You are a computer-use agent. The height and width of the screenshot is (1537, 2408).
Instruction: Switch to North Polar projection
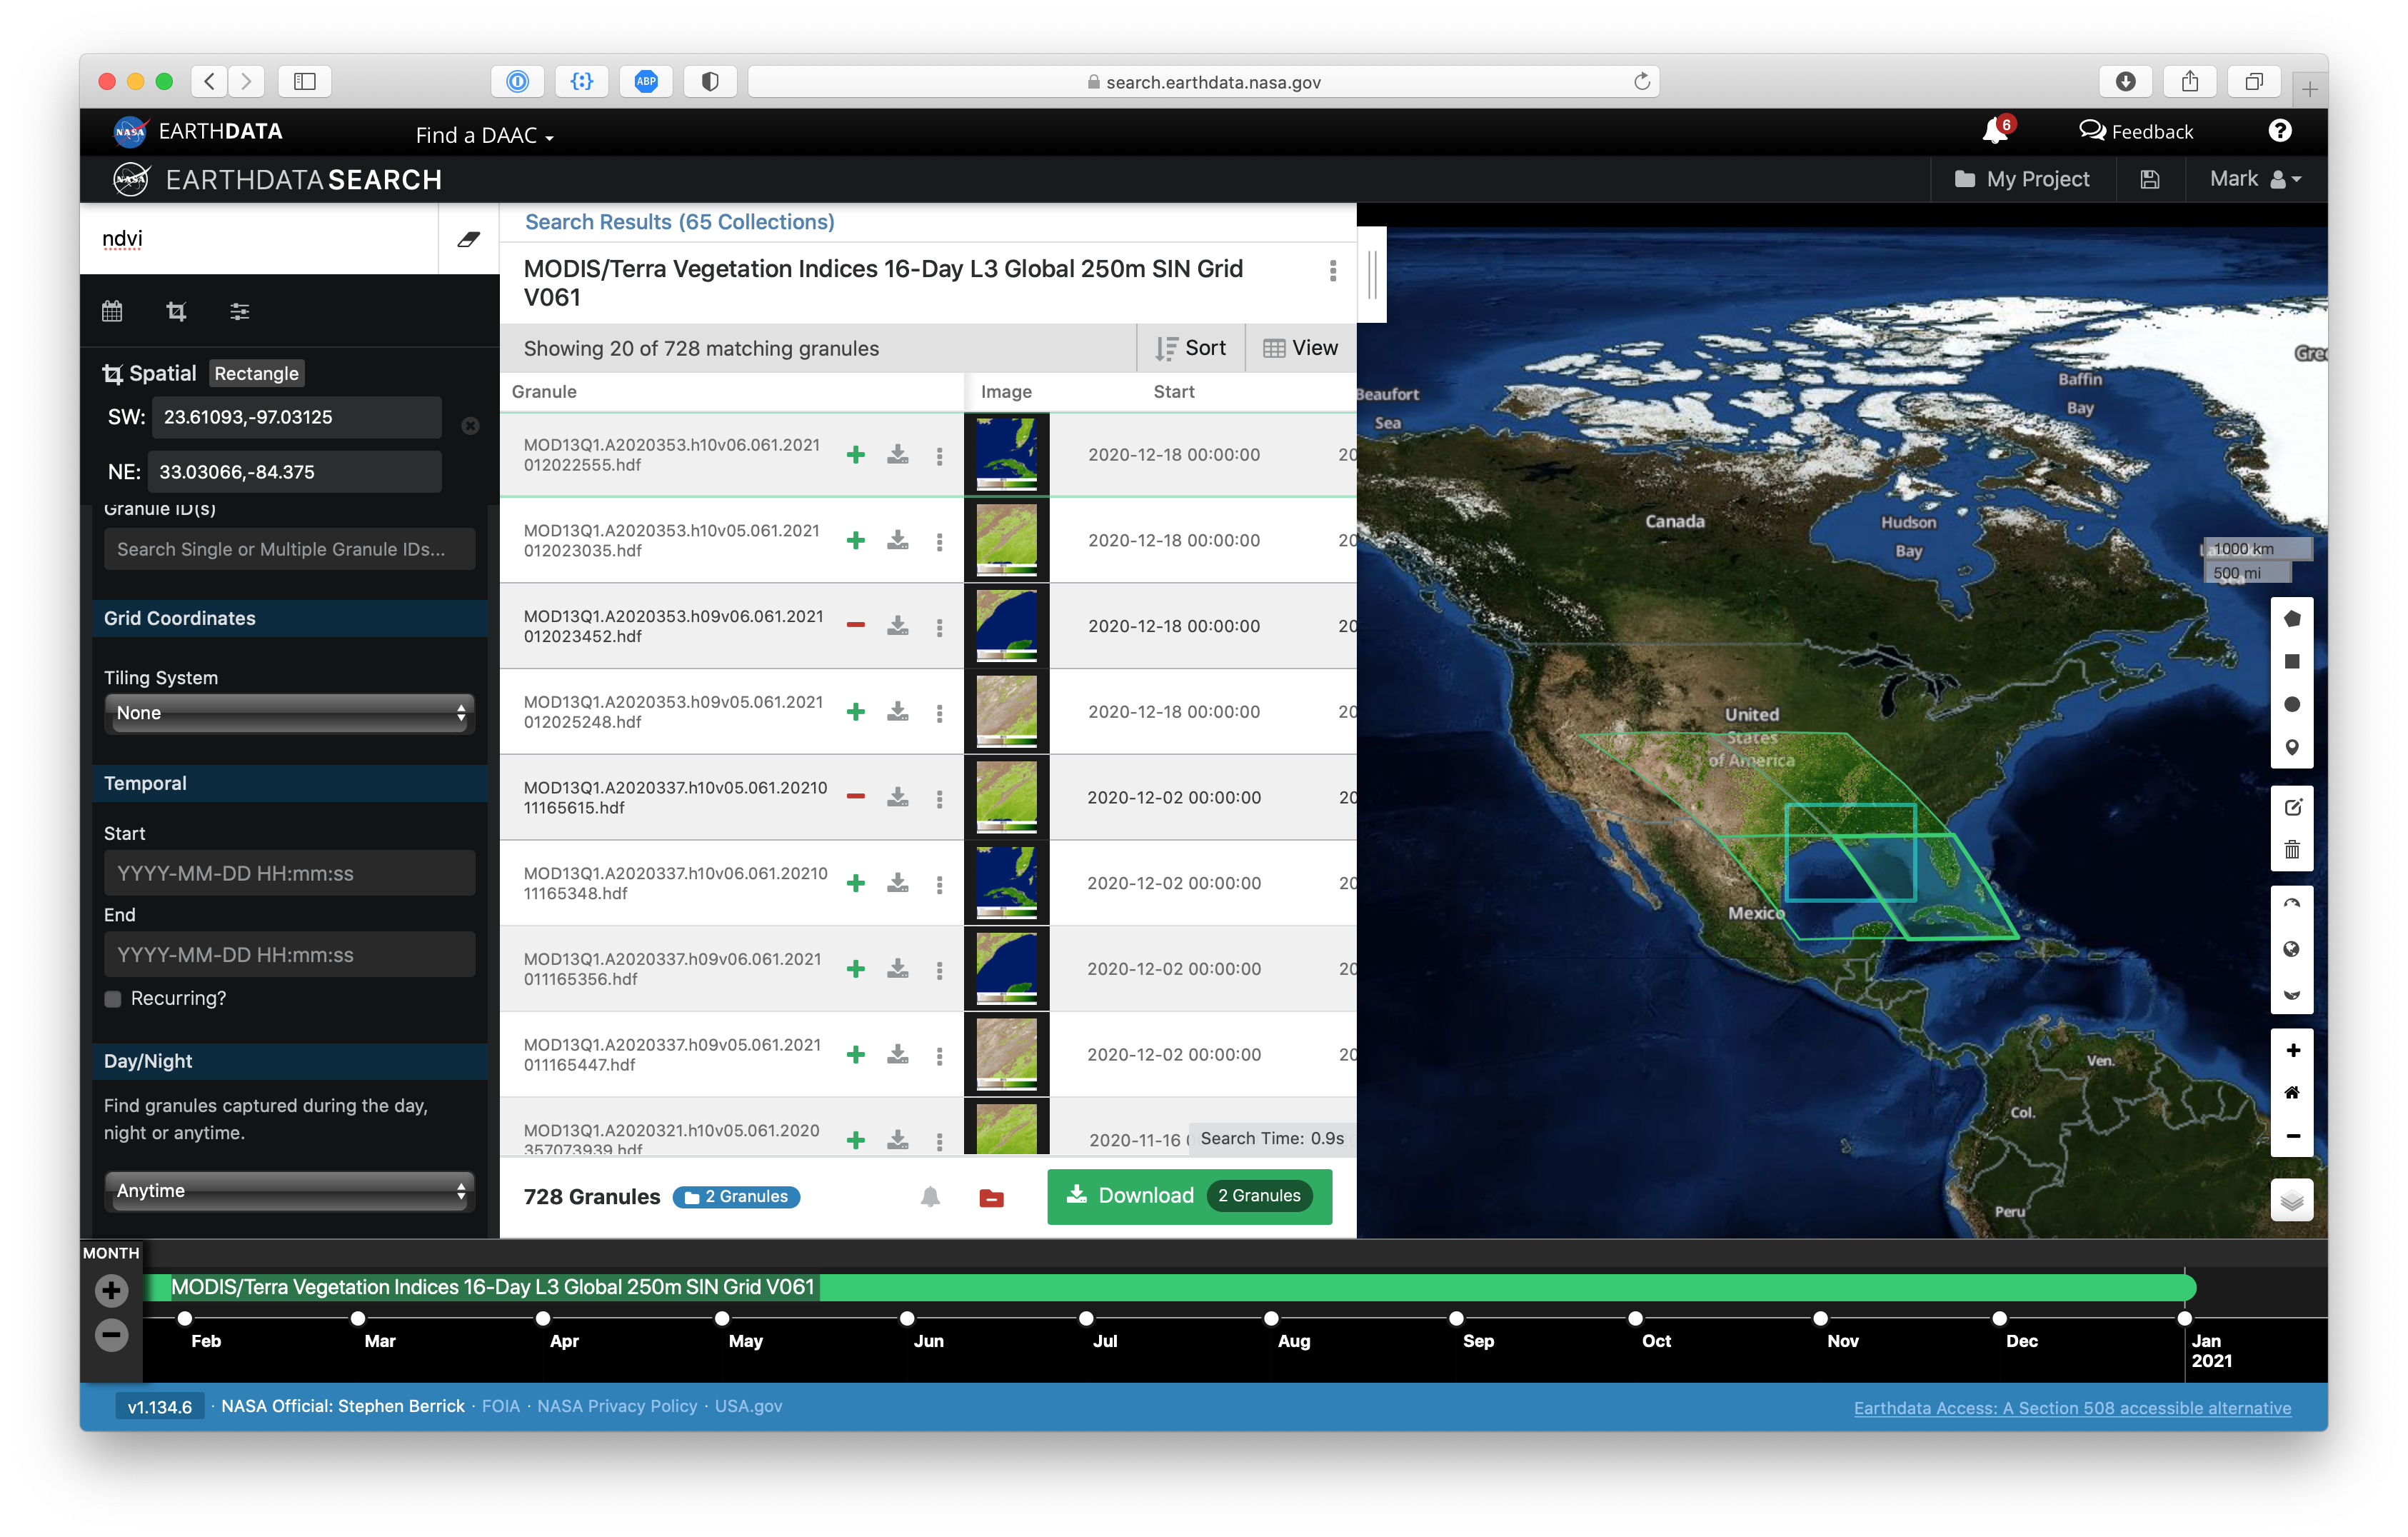pos(2292,906)
